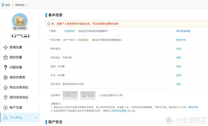Click the info icon in yellow notice
Image resolution: width=208 pixels, height=126 pixels.
(x=49, y=24)
